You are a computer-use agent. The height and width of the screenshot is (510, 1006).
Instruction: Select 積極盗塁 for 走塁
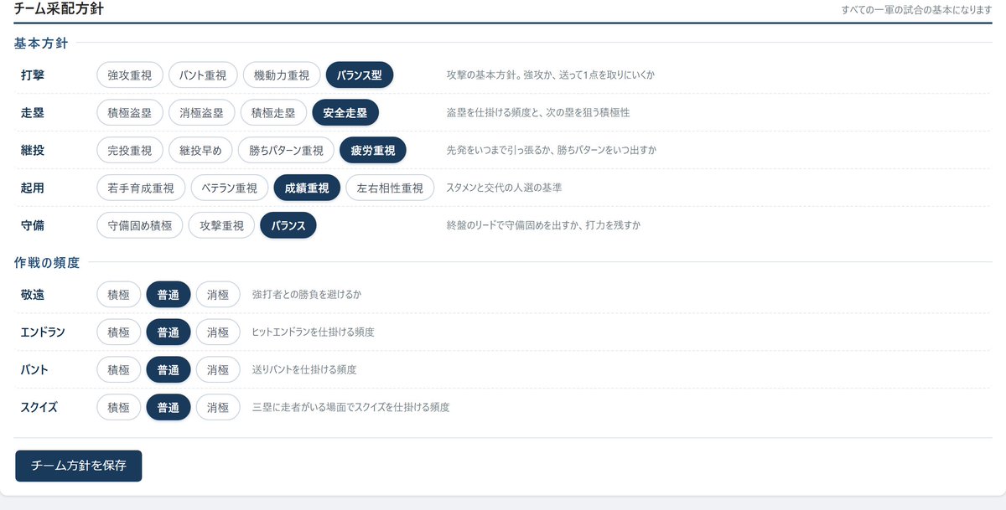[x=130, y=112]
